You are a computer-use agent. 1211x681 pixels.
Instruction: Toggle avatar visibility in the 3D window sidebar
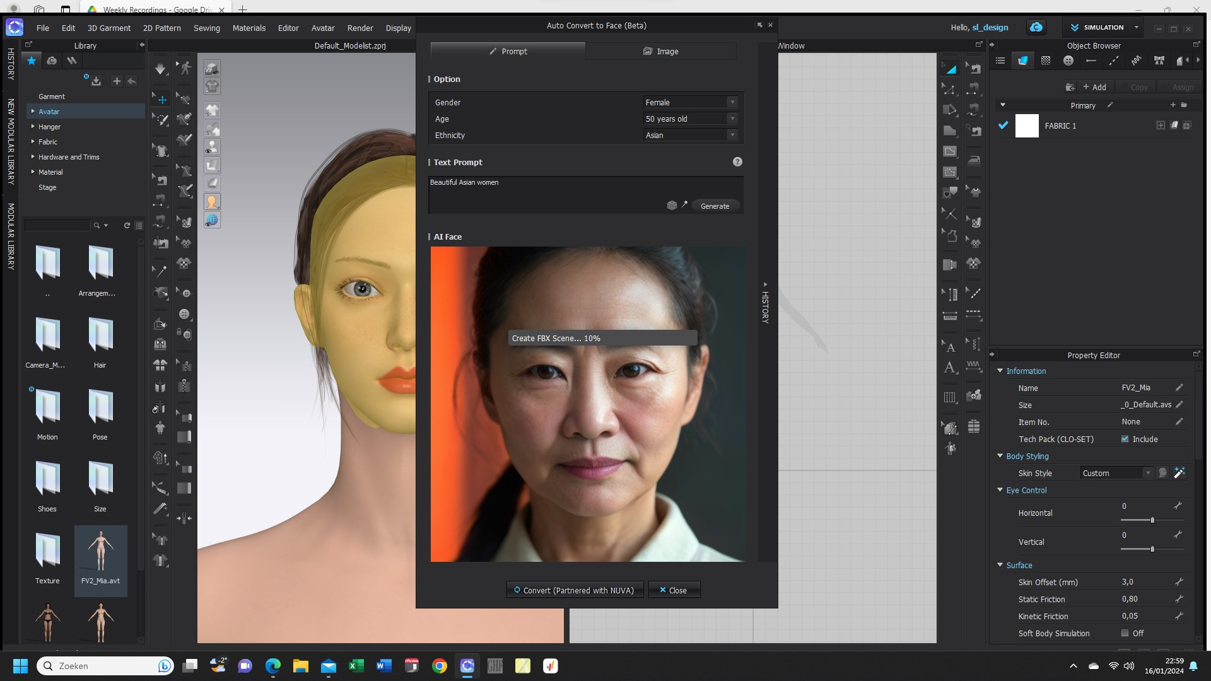coord(212,147)
